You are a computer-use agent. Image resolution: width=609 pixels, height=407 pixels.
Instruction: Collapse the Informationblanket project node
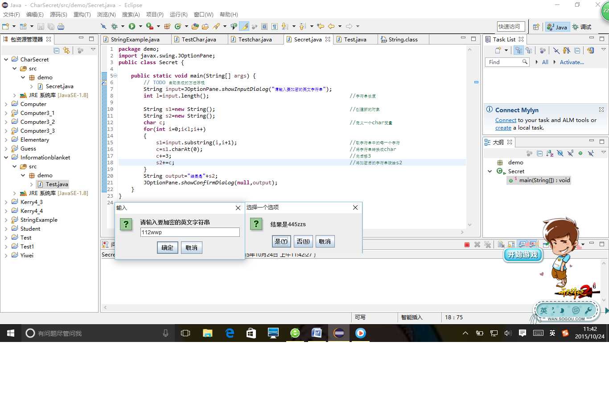[6, 158]
